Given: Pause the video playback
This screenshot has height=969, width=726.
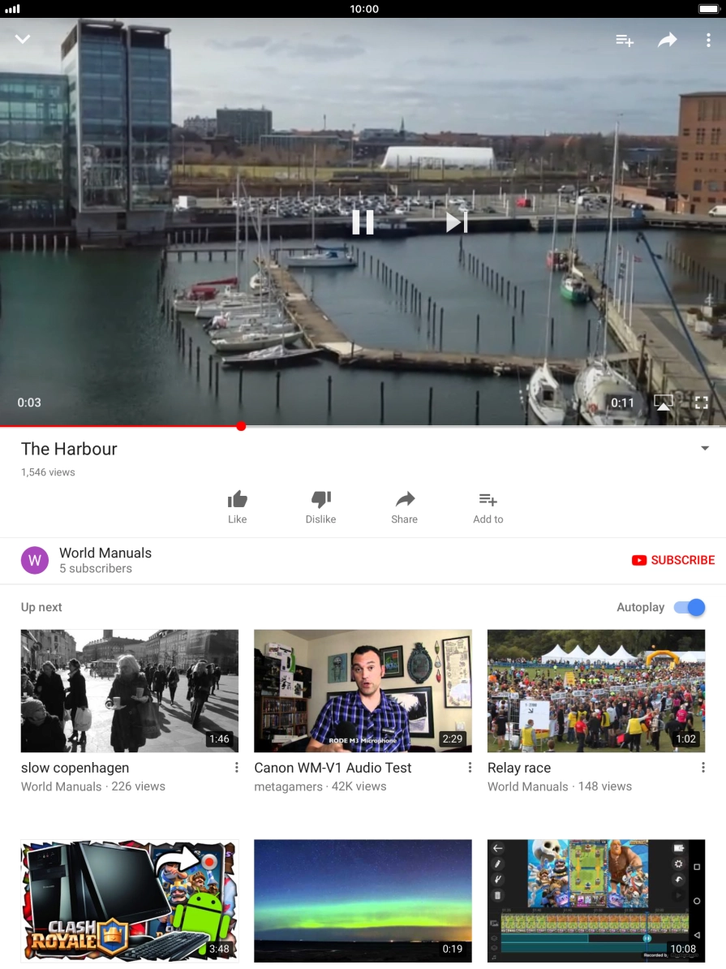Looking at the screenshot, I should (363, 222).
